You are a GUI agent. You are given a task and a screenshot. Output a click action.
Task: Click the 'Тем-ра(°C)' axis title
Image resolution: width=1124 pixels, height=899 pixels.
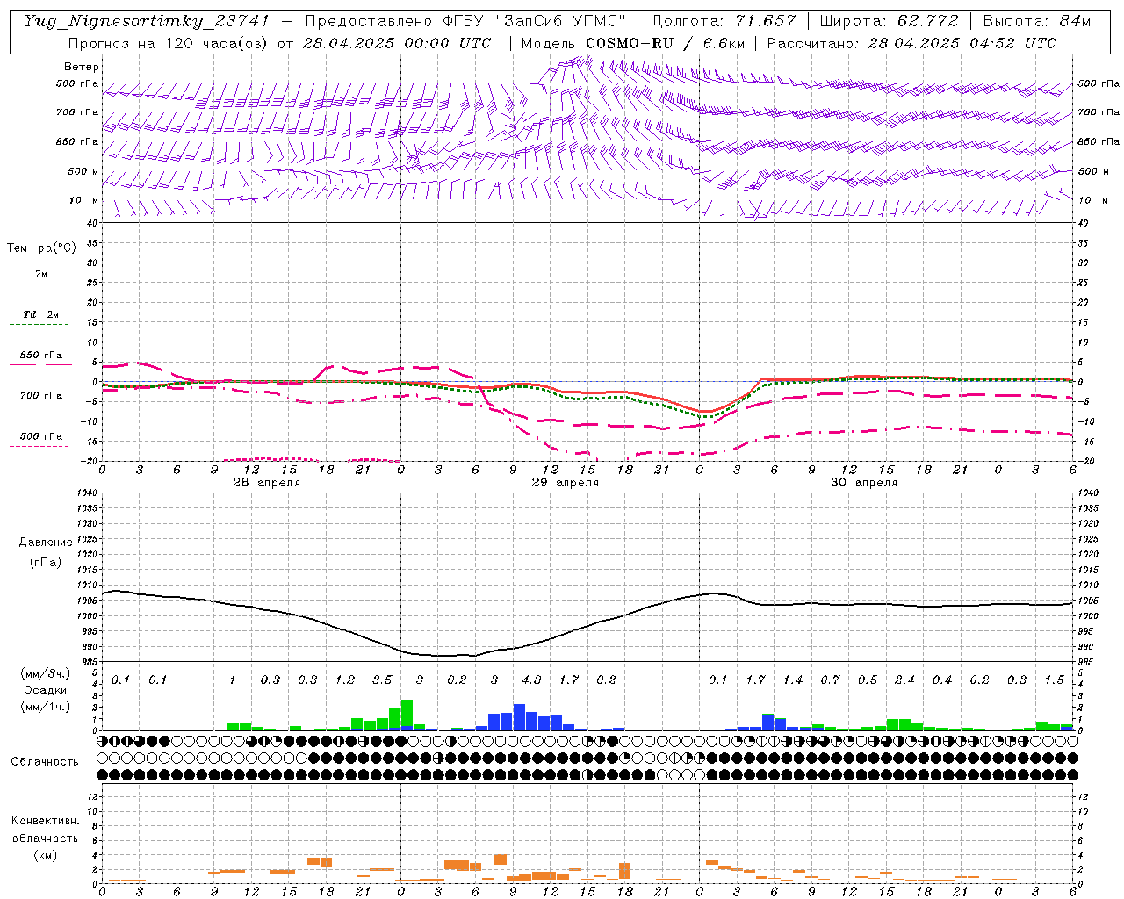[41, 248]
